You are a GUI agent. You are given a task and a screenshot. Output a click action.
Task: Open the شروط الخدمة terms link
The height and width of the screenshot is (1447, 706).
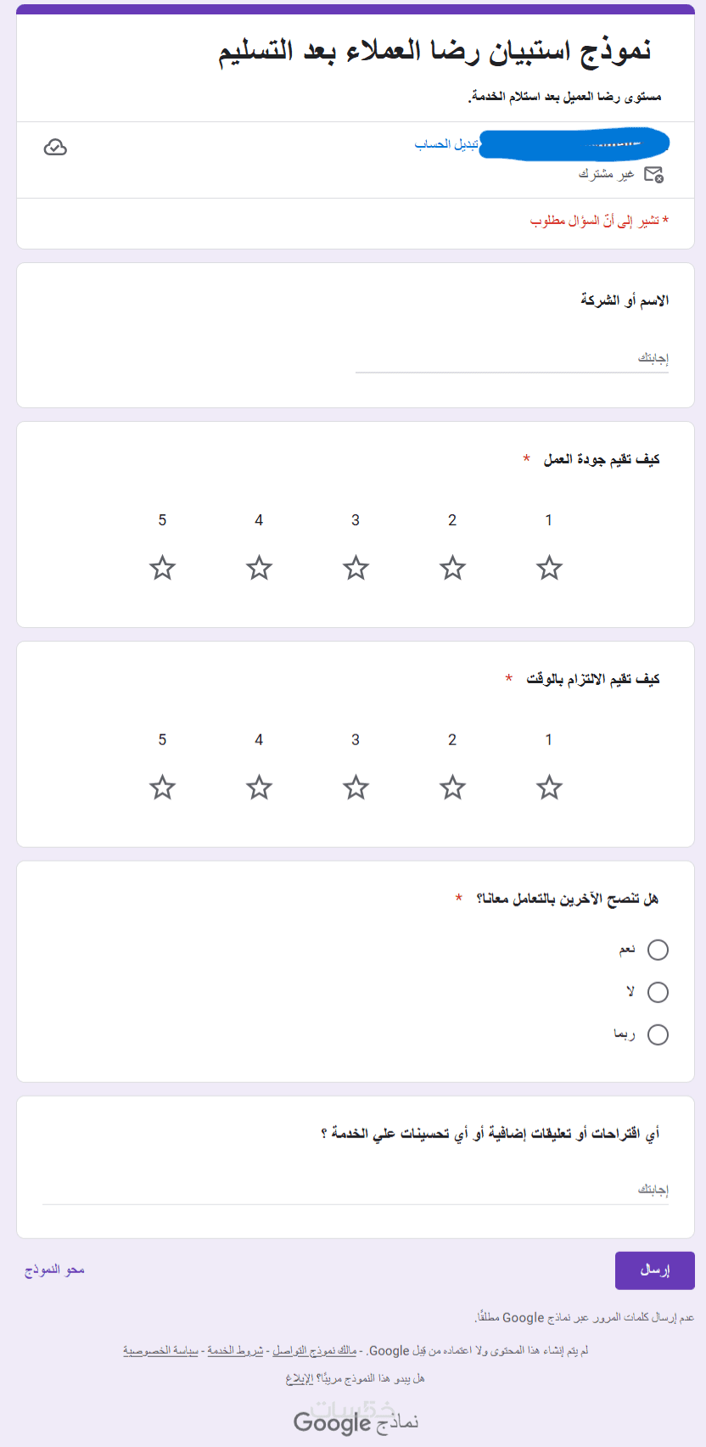(x=235, y=1350)
